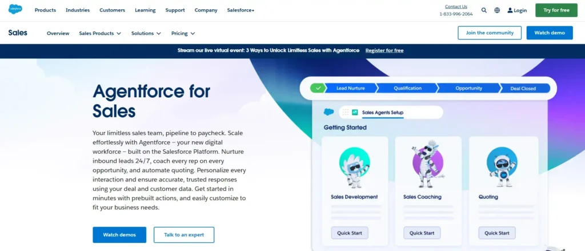The height and width of the screenshot is (251, 585).
Task: Click the Login link
Action: (x=517, y=10)
